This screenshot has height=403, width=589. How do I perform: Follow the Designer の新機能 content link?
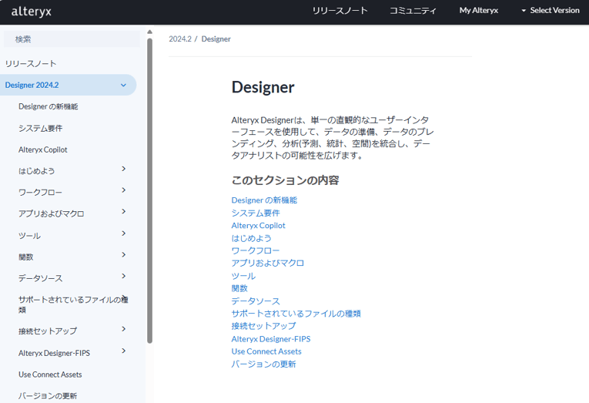click(x=264, y=200)
